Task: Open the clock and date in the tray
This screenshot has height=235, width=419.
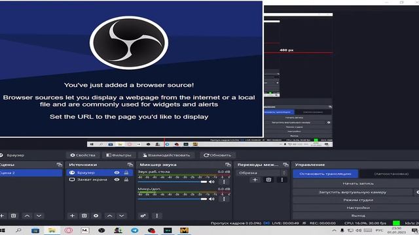Action: (x=396, y=230)
